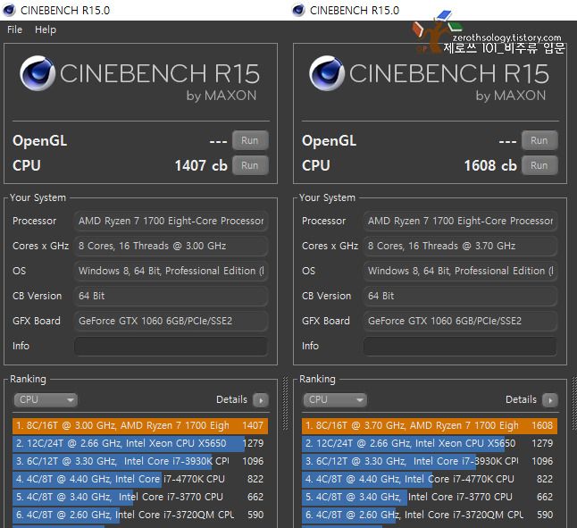Screen dimensions: 577x528
Task: Click Processor field in left window
Action: [x=171, y=221]
